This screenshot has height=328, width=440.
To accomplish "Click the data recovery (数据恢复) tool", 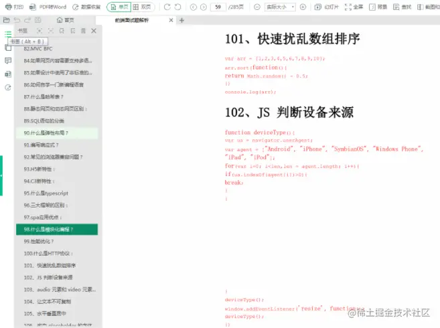I will click(86, 7).
